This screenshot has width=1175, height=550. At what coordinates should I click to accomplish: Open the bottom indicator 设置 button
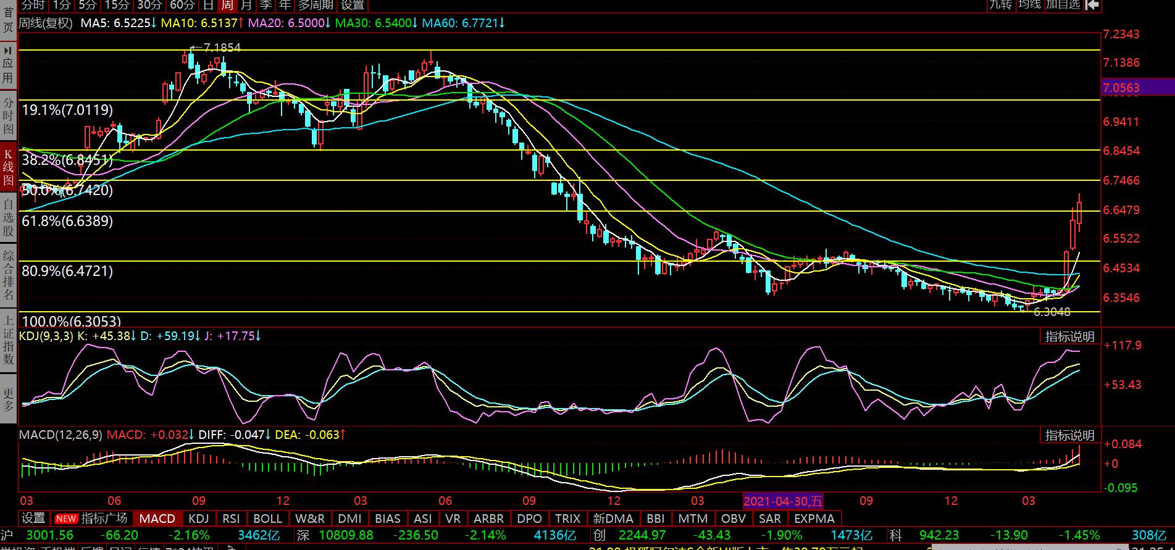point(33,519)
